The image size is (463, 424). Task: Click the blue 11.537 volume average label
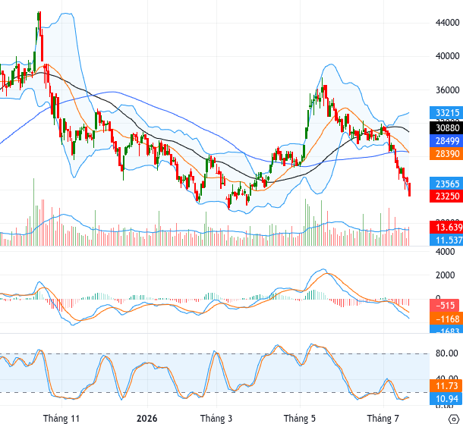(446, 240)
